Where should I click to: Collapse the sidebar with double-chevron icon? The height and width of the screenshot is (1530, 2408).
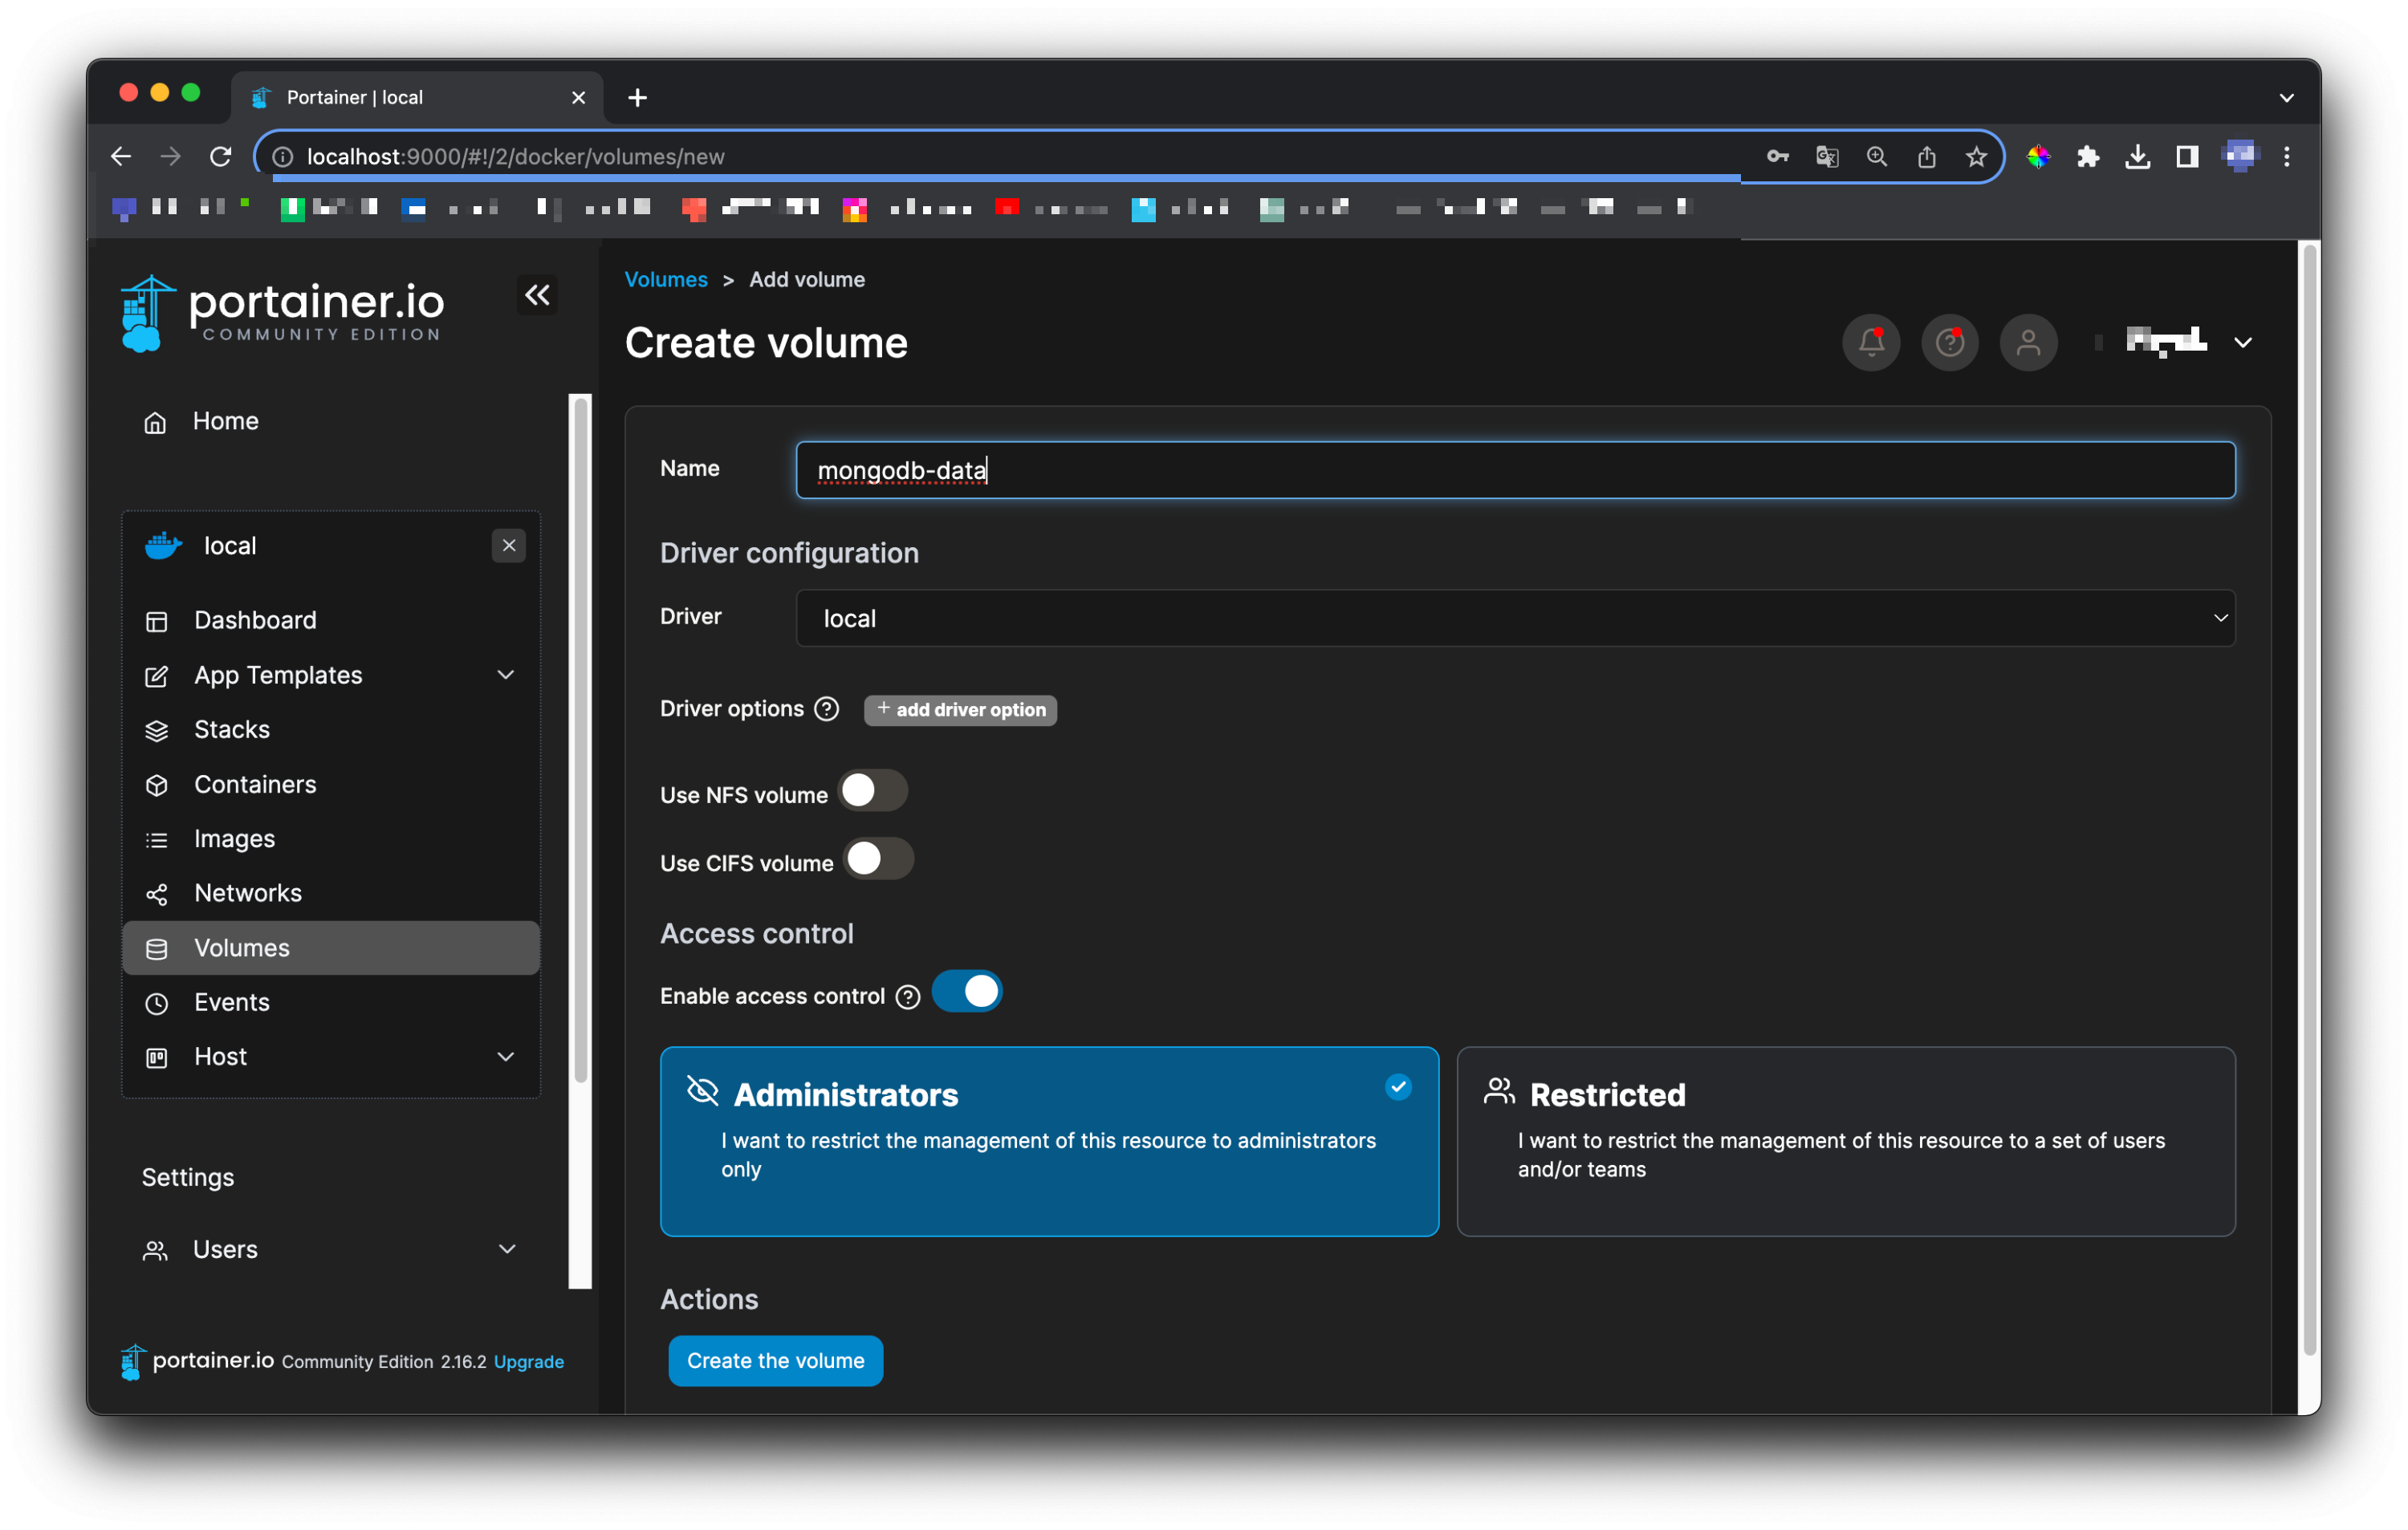tap(537, 294)
